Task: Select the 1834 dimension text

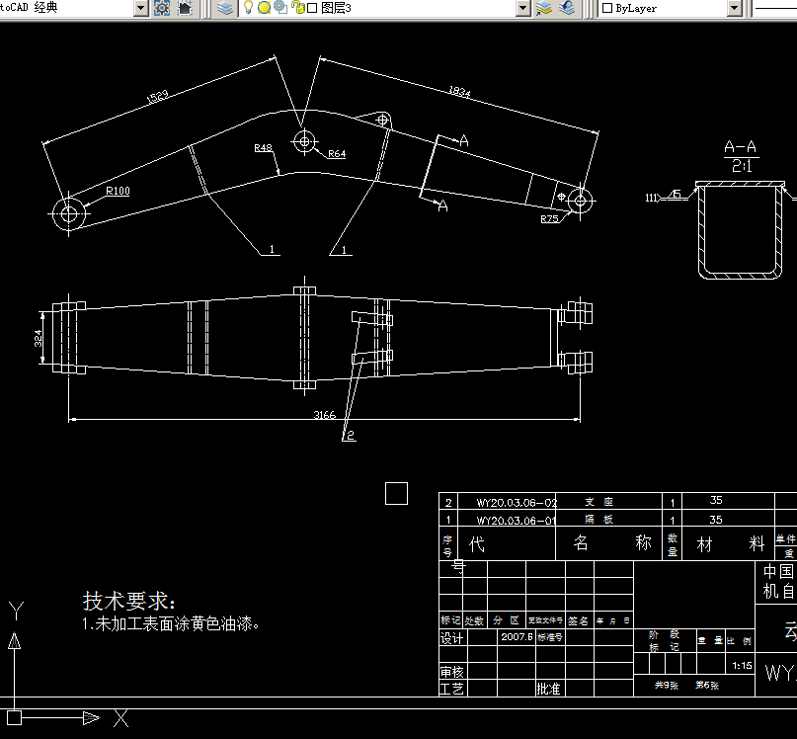Action: tap(459, 91)
